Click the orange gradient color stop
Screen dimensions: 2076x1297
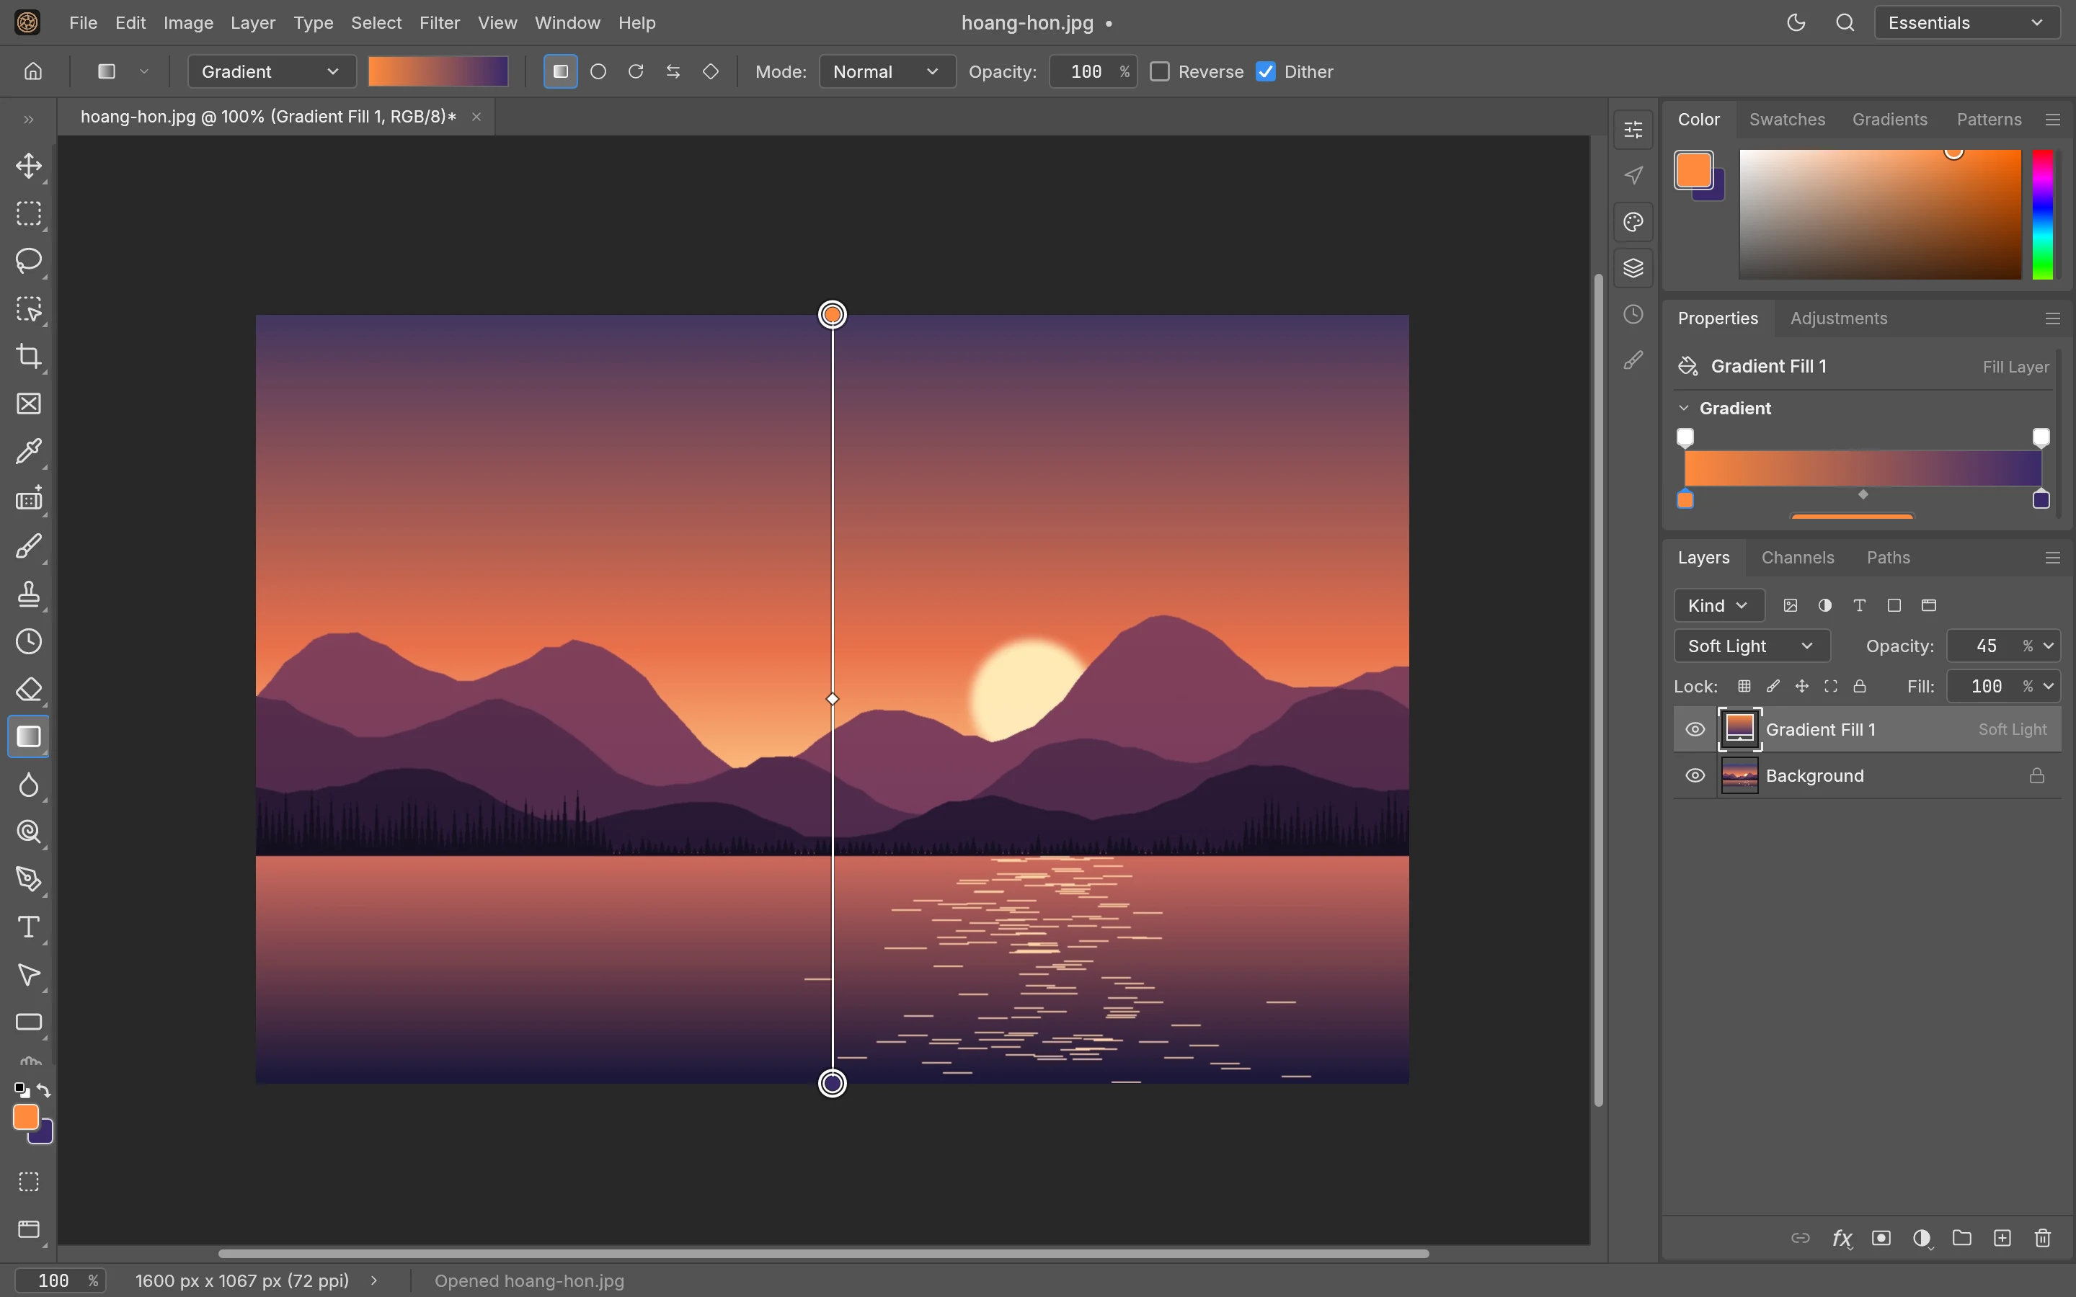pos(1685,500)
